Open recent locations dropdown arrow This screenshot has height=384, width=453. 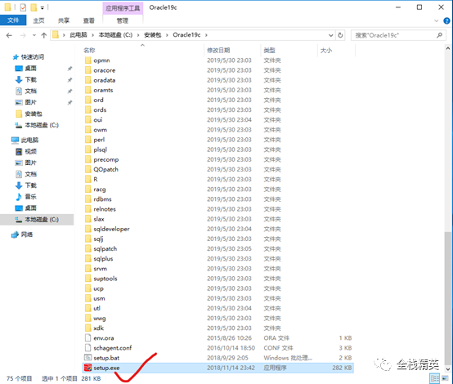point(34,35)
